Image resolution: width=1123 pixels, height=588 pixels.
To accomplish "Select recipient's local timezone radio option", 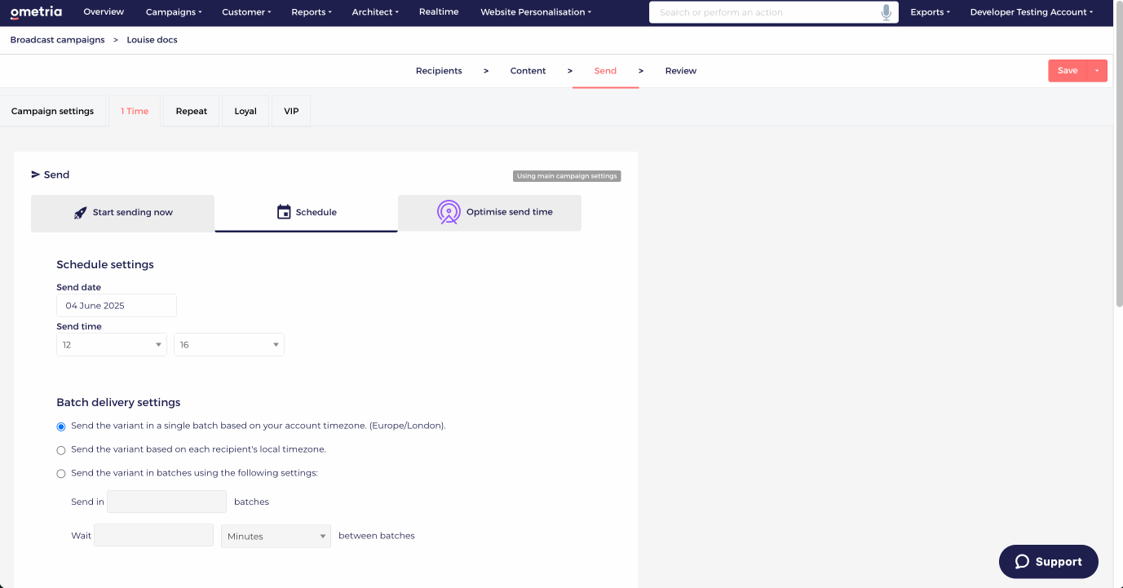I will click(x=61, y=450).
